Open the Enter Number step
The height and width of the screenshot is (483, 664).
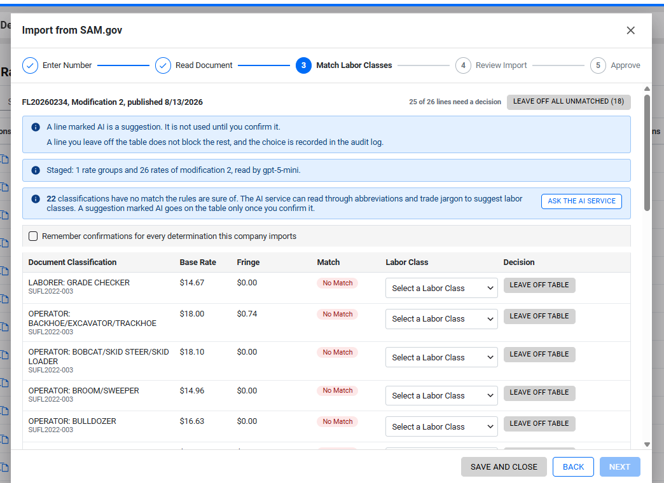[67, 65]
